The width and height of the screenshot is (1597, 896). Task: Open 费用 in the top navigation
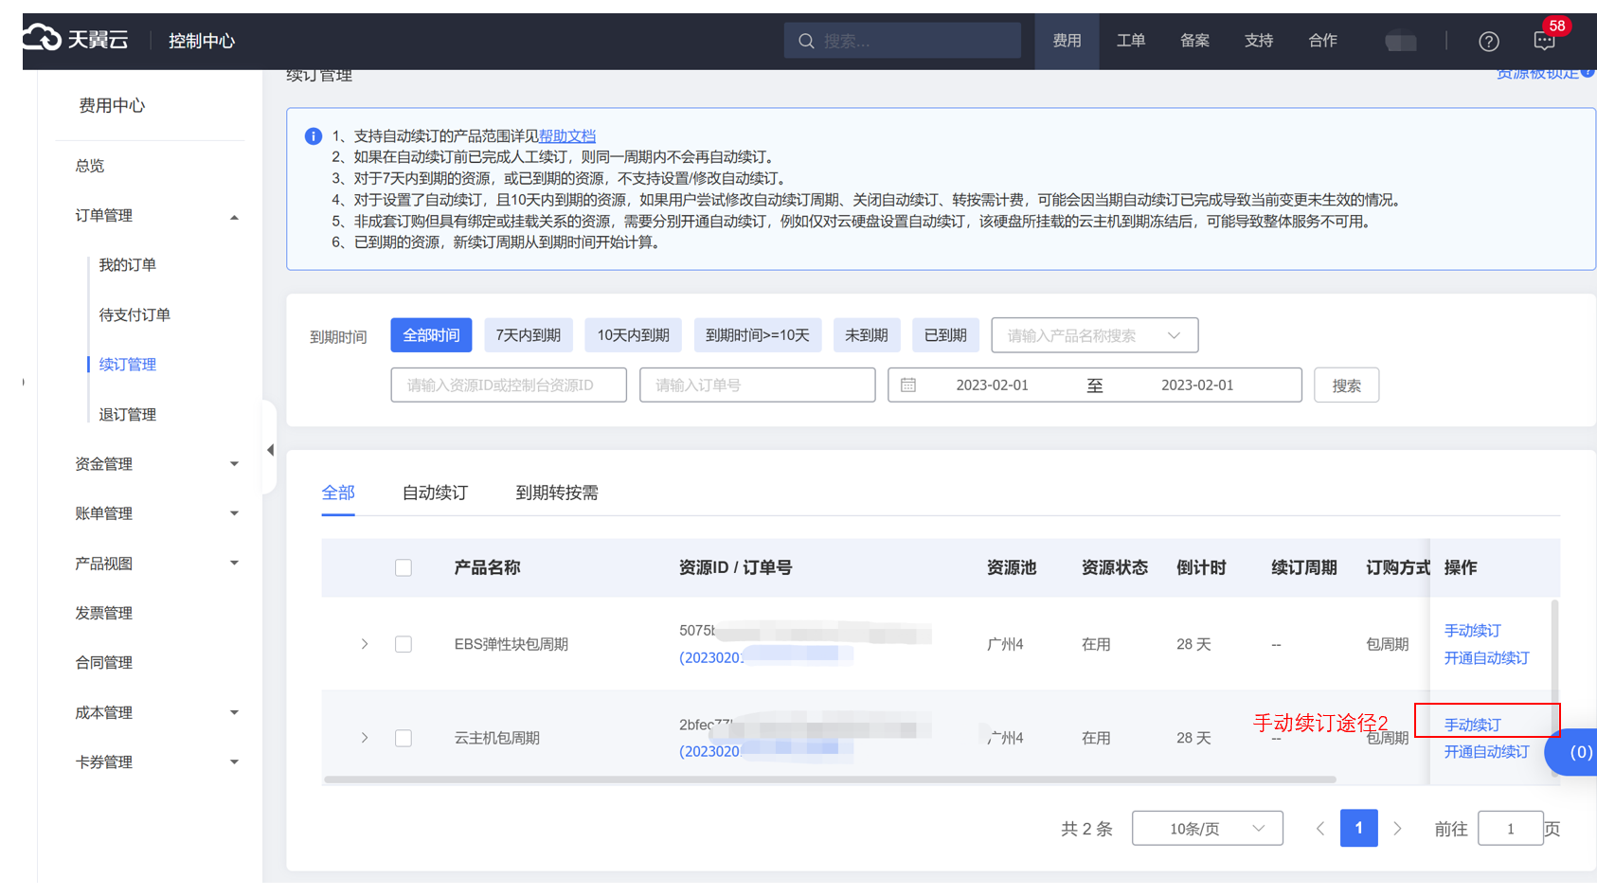[1067, 41]
